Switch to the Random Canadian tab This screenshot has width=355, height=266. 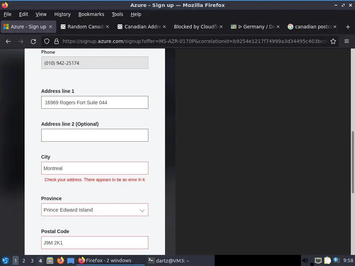point(86,27)
